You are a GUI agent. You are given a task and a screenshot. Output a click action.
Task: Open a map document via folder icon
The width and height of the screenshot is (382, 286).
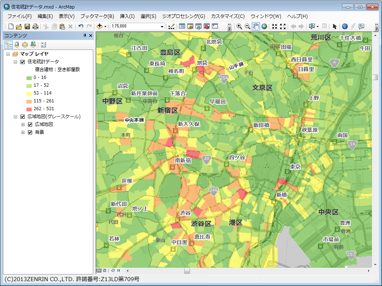pyautogui.click(x=19, y=26)
